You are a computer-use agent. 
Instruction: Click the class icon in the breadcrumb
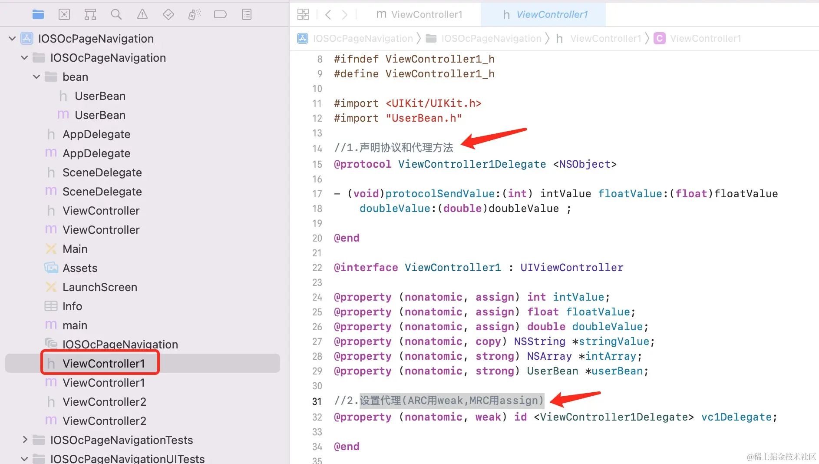(660, 38)
